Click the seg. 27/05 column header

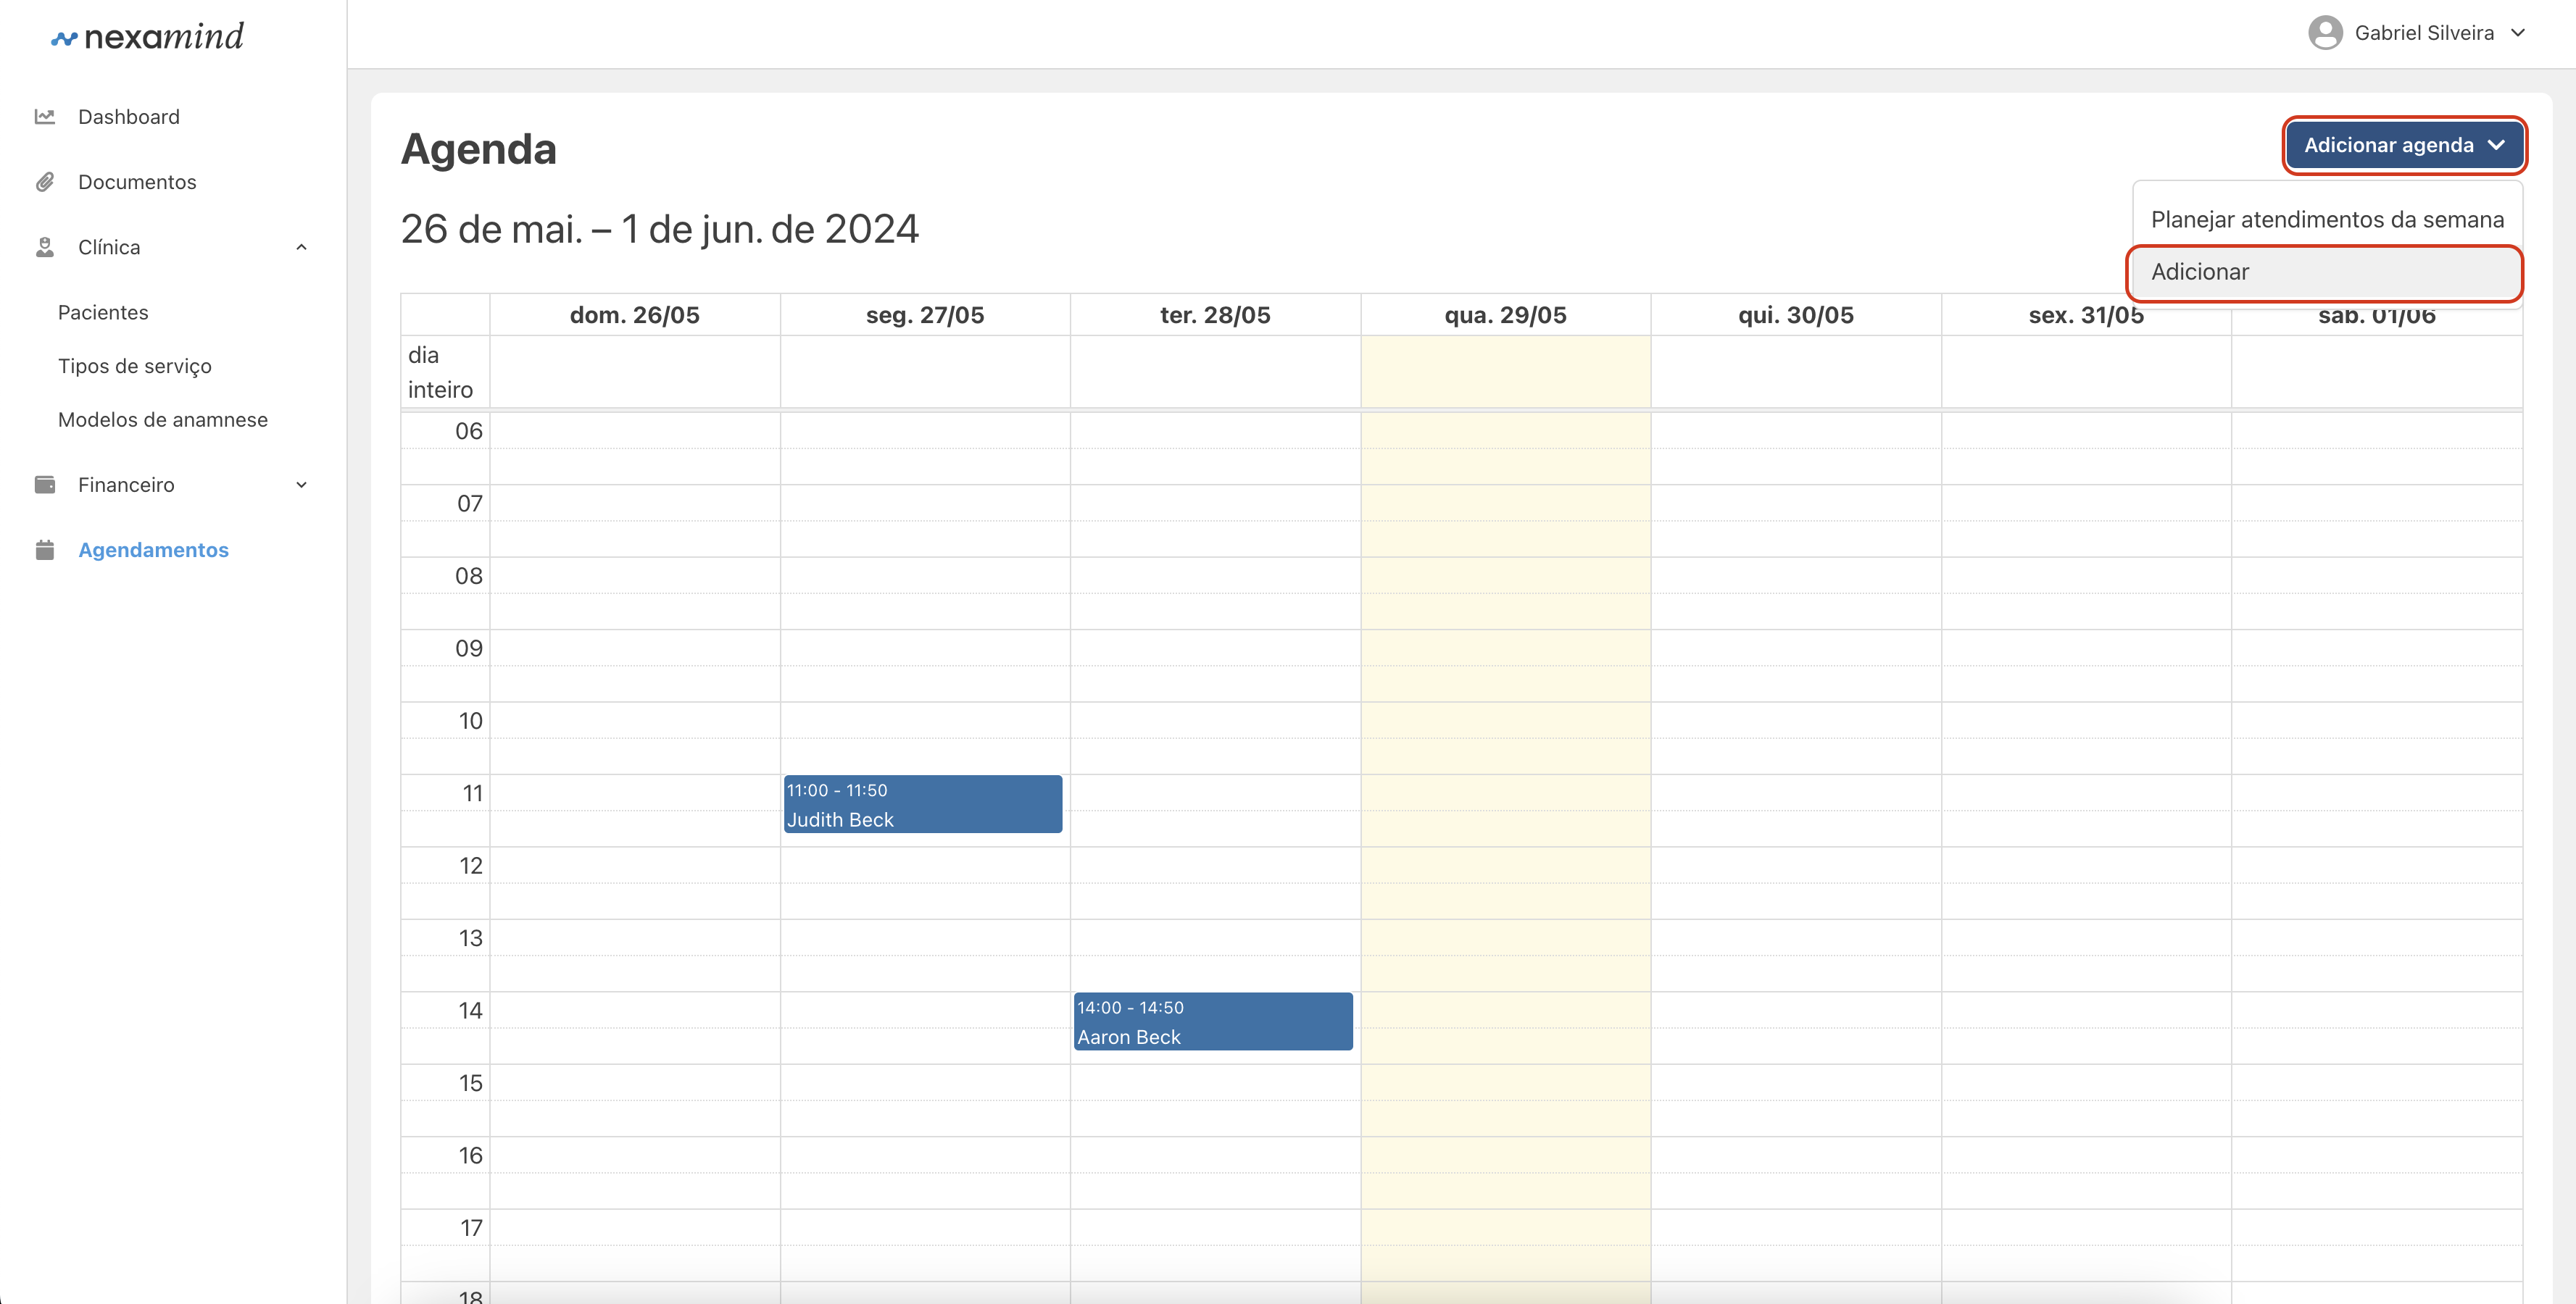(x=925, y=316)
